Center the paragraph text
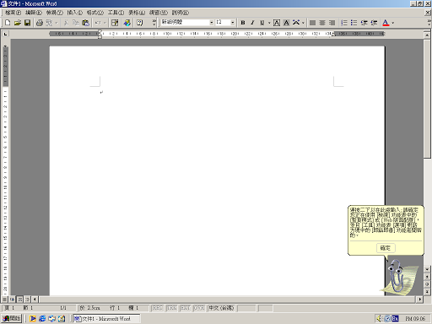 point(322,23)
